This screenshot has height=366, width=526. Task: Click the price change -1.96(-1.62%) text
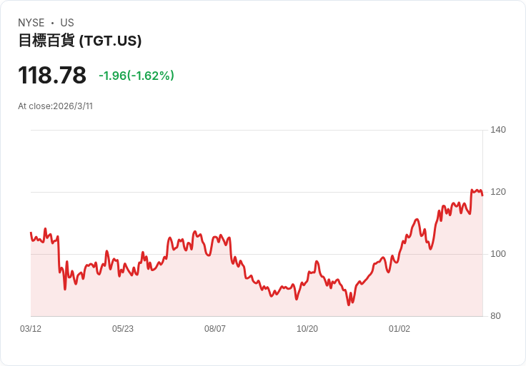(137, 76)
